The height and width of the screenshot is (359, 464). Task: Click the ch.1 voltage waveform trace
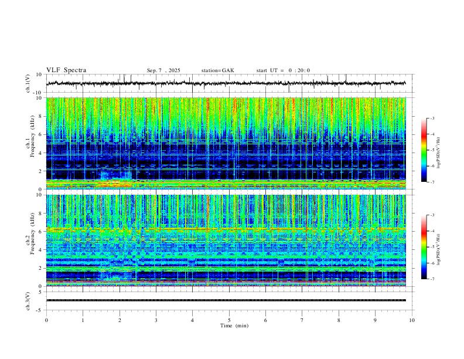(x=226, y=83)
